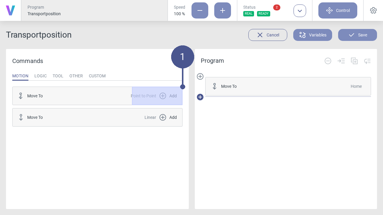Select the CUSTOM commands tab
The image size is (383, 215).
pyautogui.click(x=97, y=76)
